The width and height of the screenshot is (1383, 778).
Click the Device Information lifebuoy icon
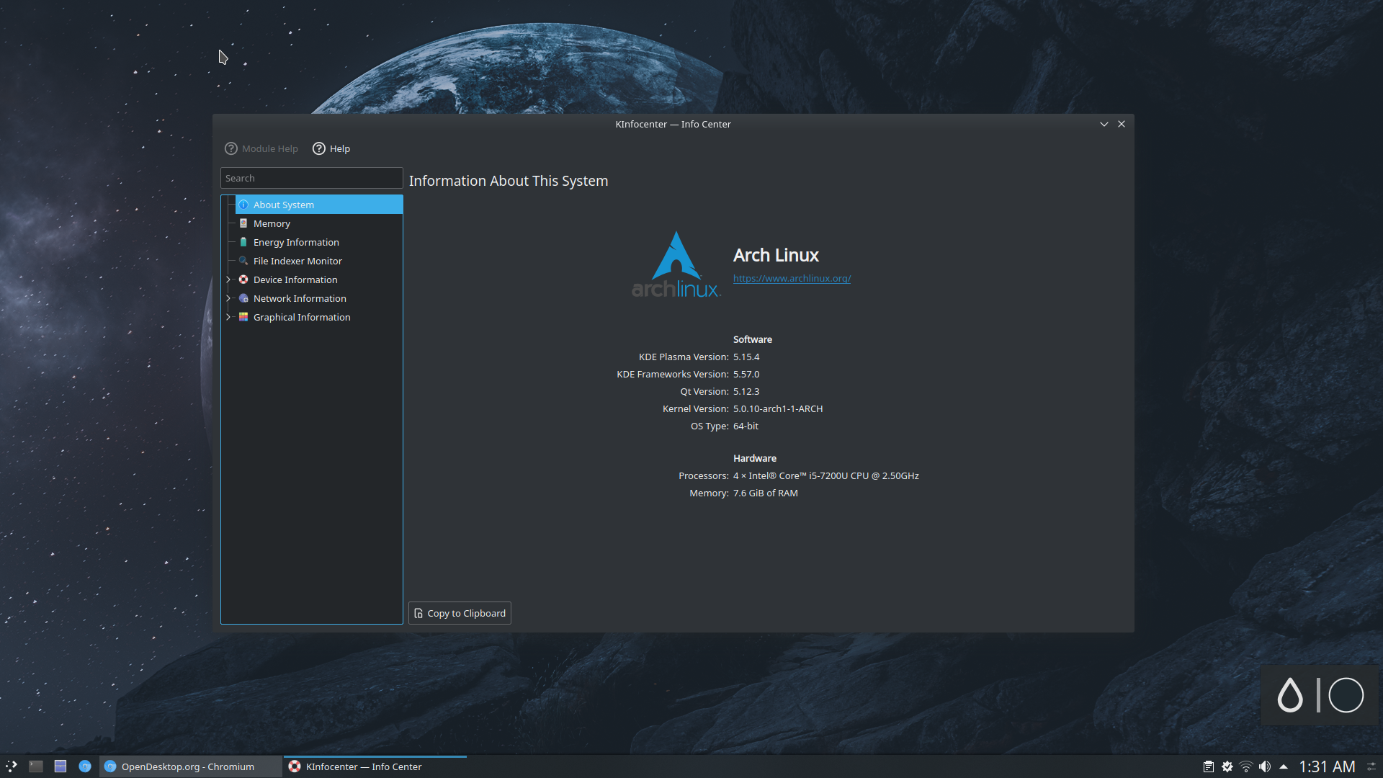[x=243, y=280]
